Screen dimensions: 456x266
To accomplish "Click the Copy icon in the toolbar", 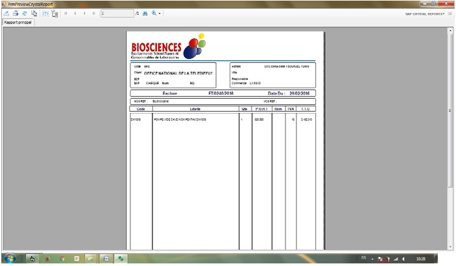I will click(x=34, y=14).
